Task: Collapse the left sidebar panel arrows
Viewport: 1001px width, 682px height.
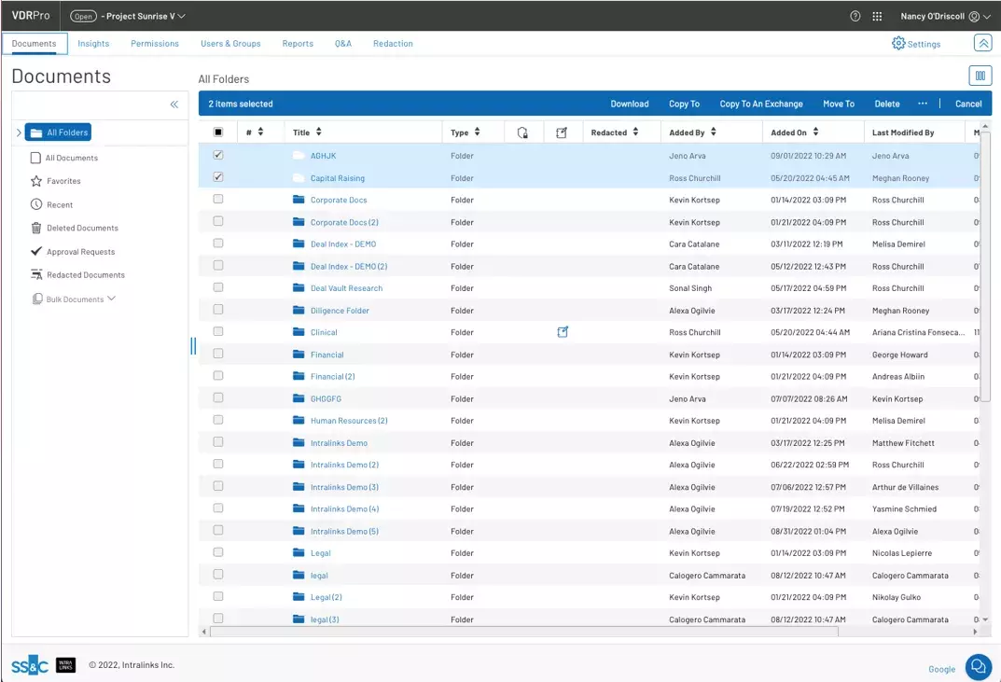Action: pyautogui.click(x=174, y=104)
